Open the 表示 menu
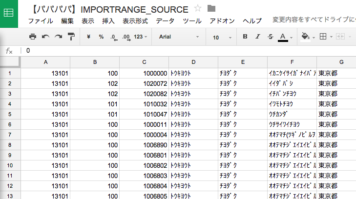 88,21
